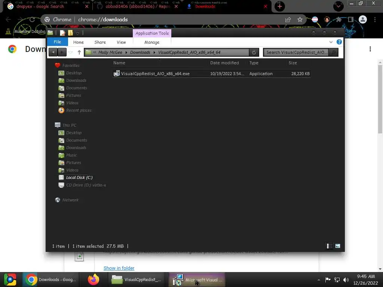Screen dimensions: 383x287
Task: Click the VisualCppRedist exe file icon
Action: (117, 73)
